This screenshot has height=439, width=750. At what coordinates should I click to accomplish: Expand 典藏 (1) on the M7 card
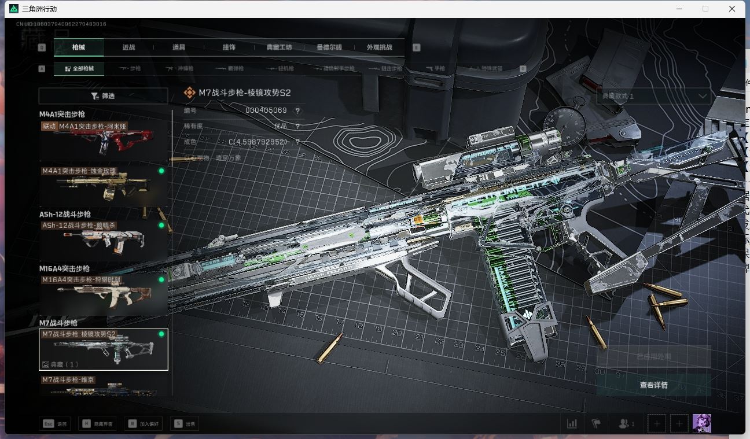[x=60, y=364]
